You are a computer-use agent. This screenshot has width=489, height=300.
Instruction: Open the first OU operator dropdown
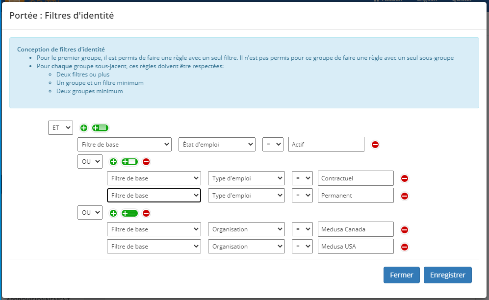90,161
